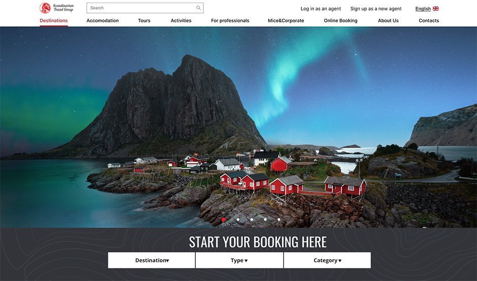Select the second carousel slide dot
This screenshot has width=477, height=281.
click(238, 219)
